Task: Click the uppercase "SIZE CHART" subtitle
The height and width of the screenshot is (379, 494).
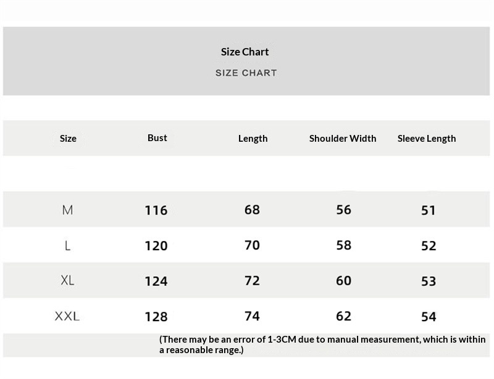Action: 246,73
